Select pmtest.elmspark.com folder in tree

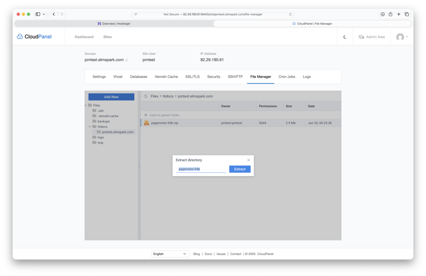(x=118, y=132)
